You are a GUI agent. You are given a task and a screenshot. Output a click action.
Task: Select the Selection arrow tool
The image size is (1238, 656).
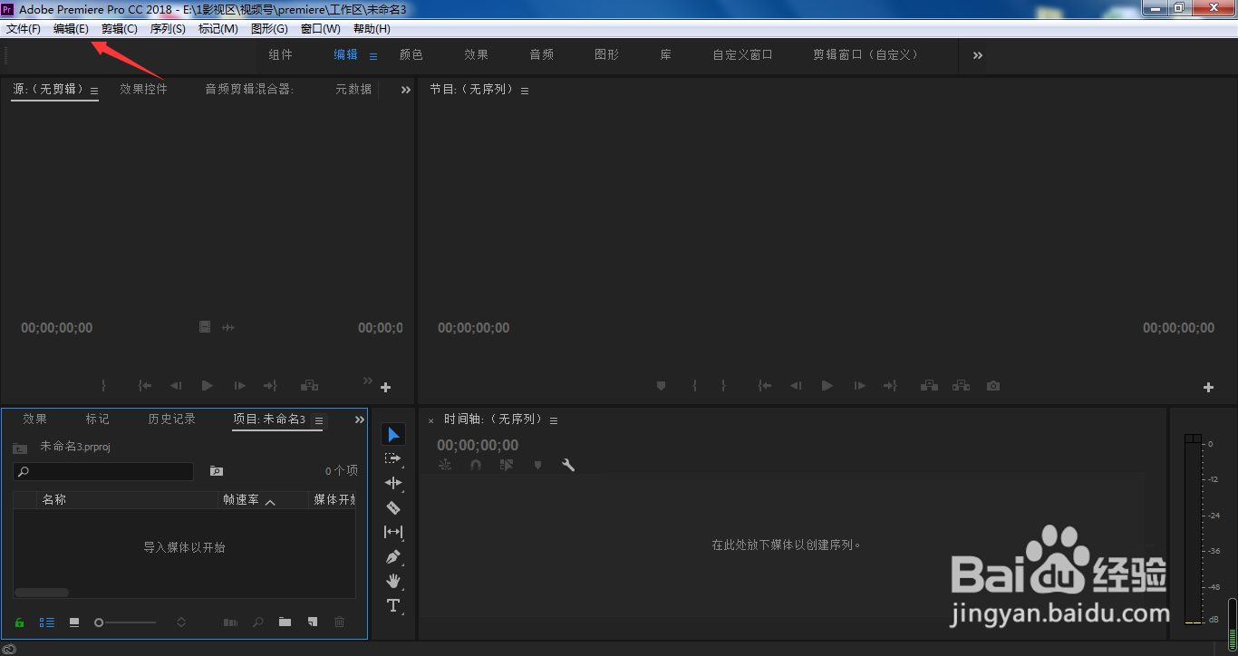(x=393, y=434)
